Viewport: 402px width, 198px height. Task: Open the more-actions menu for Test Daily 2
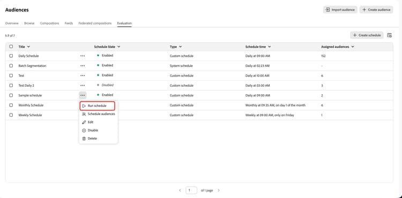[x=83, y=86]
